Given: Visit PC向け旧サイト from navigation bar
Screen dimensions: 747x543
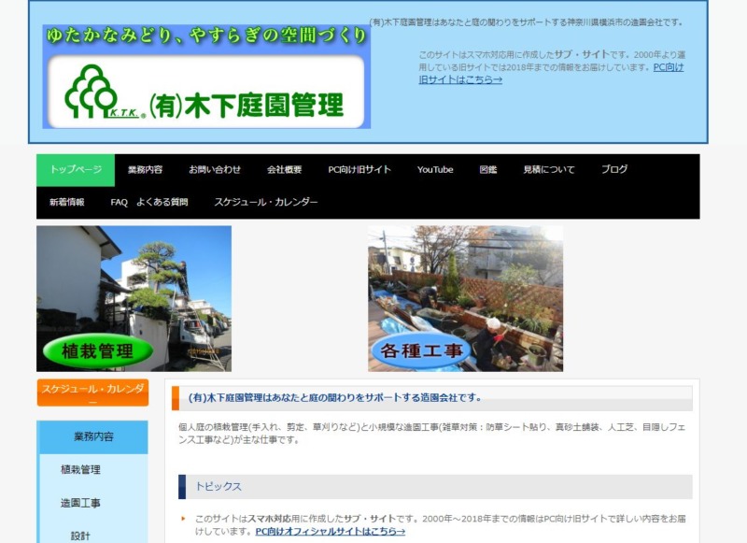Looking at the screenshot, I should click(x=359, y=170).
